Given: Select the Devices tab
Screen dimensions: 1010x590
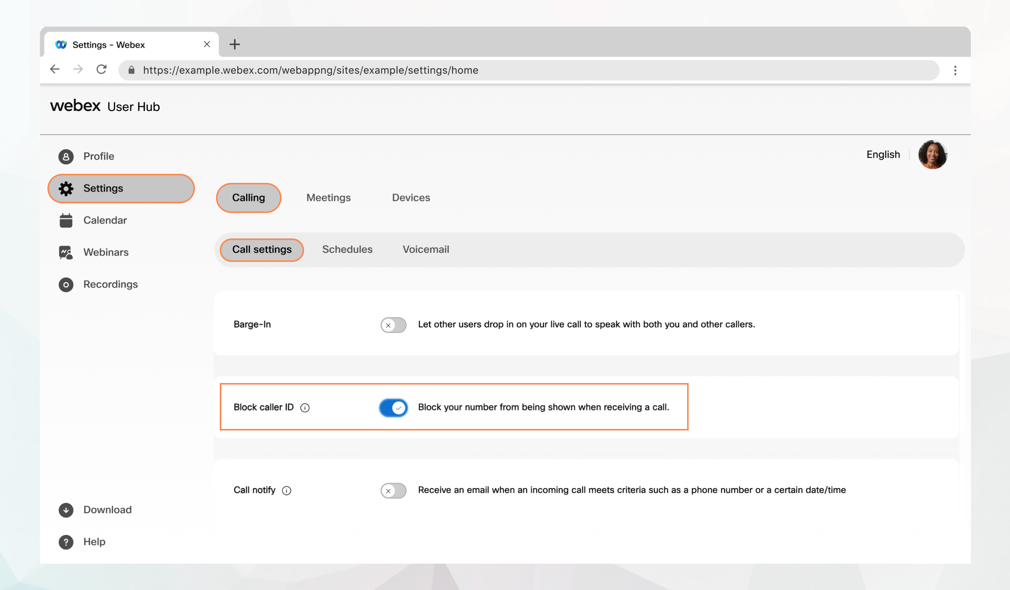Looking at the screenshot, I should (411, 198).
